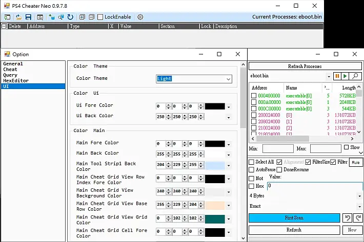Click the Address column header in cheat grid
Viewport: 364px width, 242px height.
tap(48, 26)
